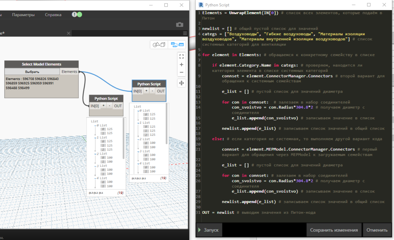The image size is (394, 240).
Task: Collapse '4 List' in gray node's preview
Action: click(95, 178)
